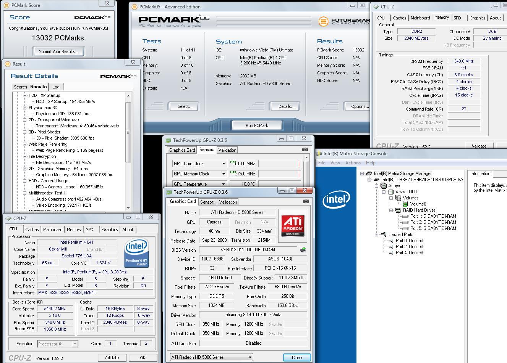This screenshot has width=507, height=363.
Task: Click the Arrays stacked-disks icon
Action: pos(384,186)
